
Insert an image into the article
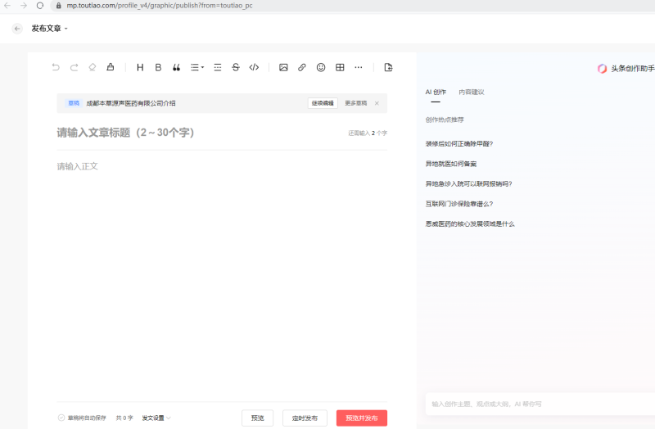click(x=283, y=67)
